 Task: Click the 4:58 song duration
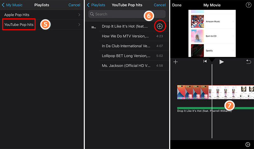(x=160, y=66)
